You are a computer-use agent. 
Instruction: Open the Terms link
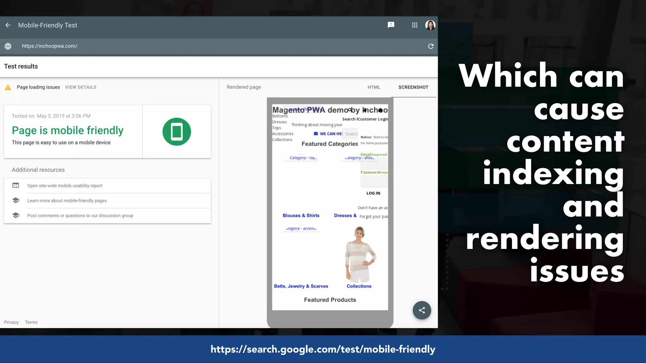(x=31, y=322)
